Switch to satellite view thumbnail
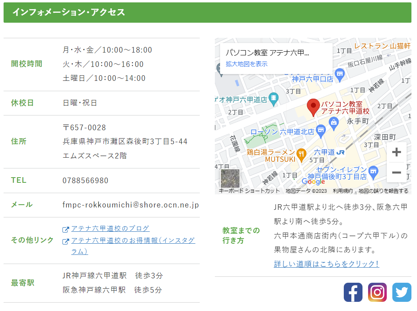The width and height of the screenshot is (417, 311). point(230,178)
